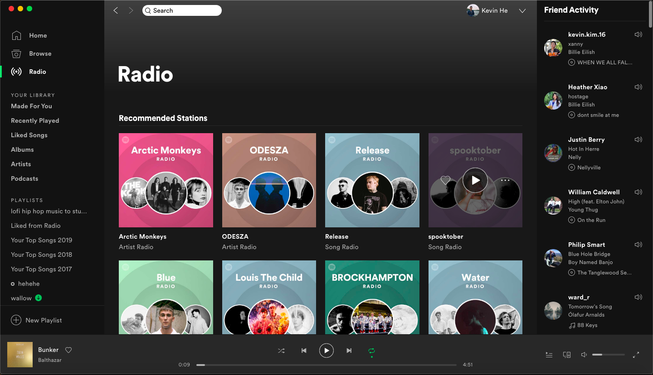This screenshot has height=375, width=653.
Task: Click the Friend Activity scrollbar
Action: pyautogui.click(x=651, y=14)
